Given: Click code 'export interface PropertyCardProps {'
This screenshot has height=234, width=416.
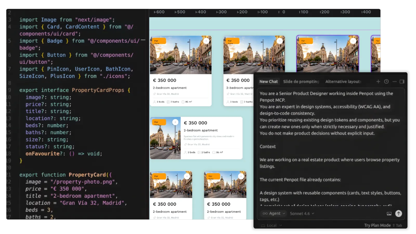Looking at the screenshot, I should pos(75,90).
